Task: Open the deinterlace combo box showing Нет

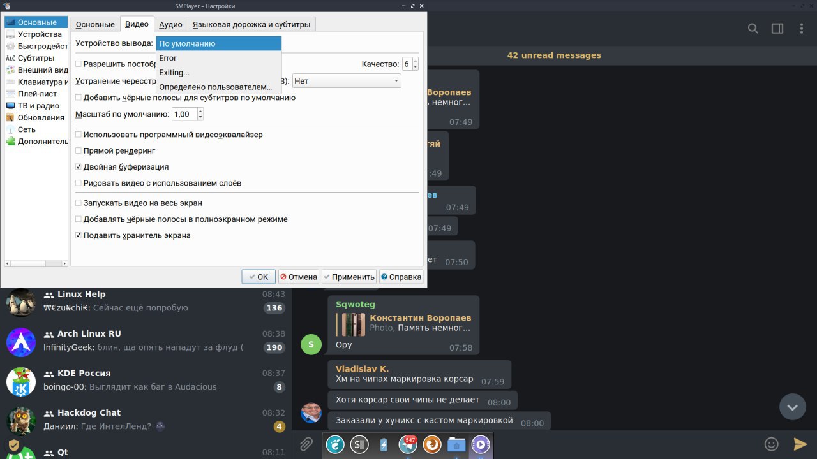Action: 347,81
